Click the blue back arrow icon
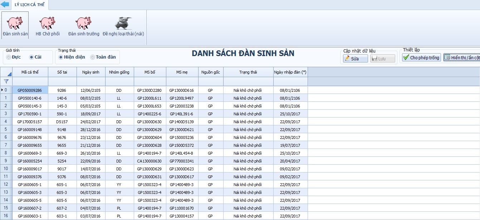 [x=5, y=4]
